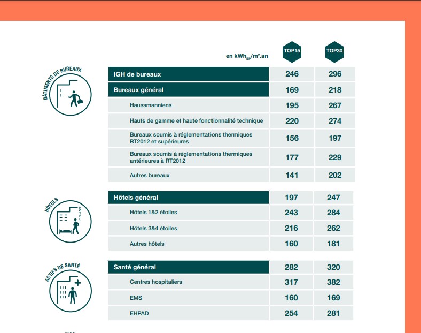Screen dimensions: 421x333
Task: Click Hauts de gamme TOP30 value 274
Action: click(335, 121)
